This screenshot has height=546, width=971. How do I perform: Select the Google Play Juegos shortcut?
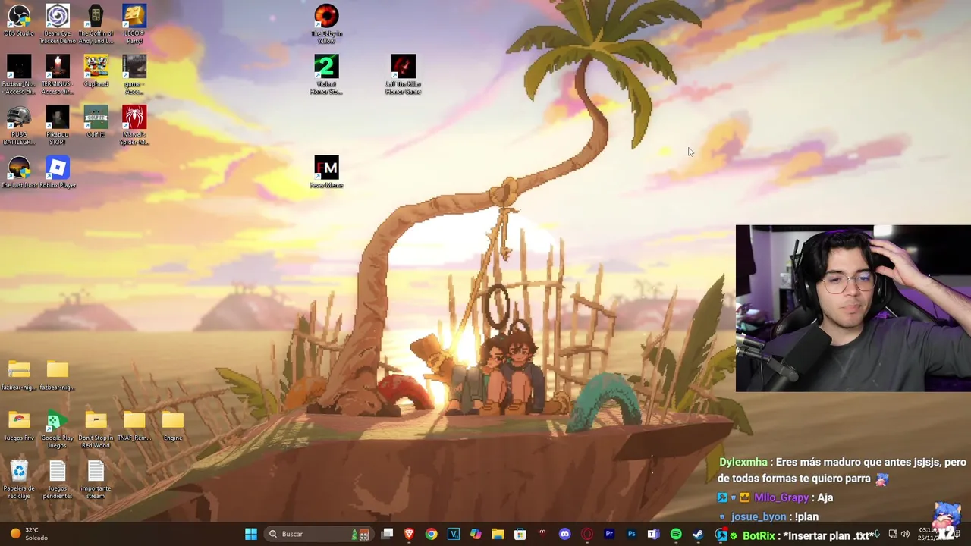pos(57,429)
